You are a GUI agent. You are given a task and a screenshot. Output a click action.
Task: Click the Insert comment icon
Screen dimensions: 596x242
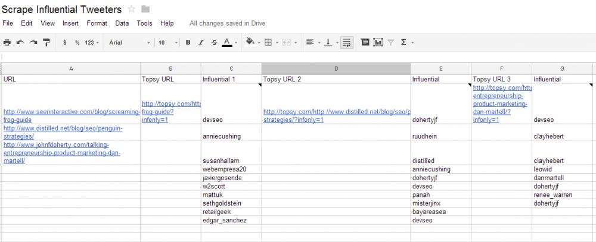tap(364, 42)
